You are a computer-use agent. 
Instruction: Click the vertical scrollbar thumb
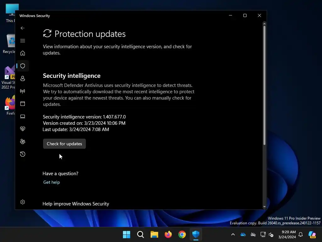pyautogui.click(x=264, y=85)
